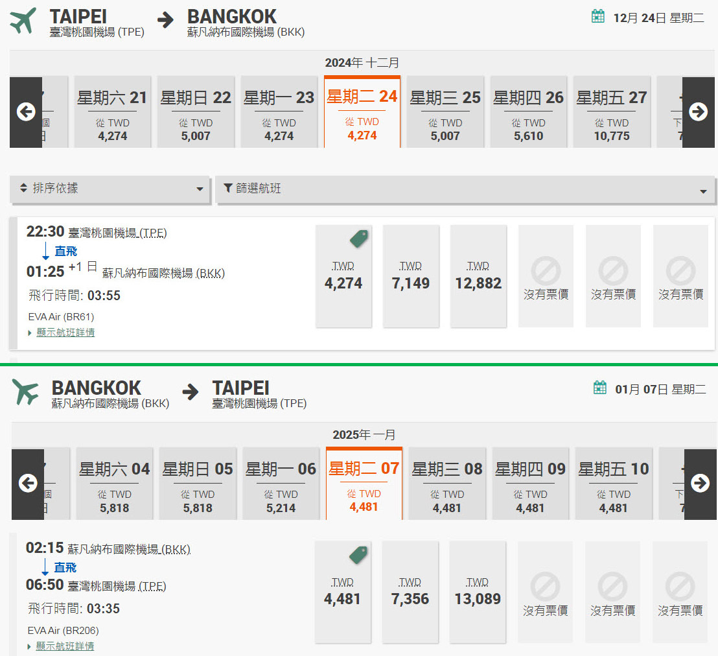
Task: Go to previous return dates with left arrow
Action: pos(28,484)
